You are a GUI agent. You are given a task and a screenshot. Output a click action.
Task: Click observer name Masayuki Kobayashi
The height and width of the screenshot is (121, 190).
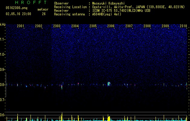pyautogui.click(x=108, y=3)
